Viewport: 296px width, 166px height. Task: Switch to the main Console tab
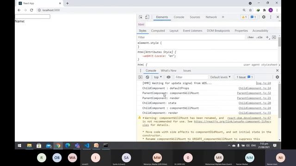click(179, 17)
